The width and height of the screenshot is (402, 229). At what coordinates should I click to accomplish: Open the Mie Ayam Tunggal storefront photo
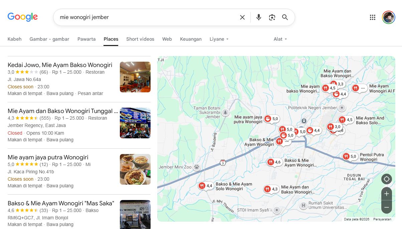coord(135,123)
